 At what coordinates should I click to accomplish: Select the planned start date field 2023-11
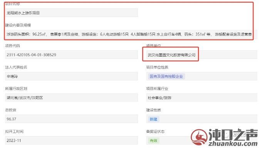[71, 140]
